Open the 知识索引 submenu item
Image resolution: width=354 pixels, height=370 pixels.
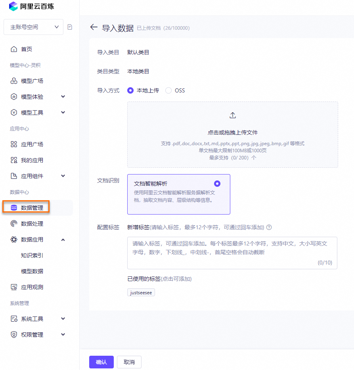pyautogui.click(x=32, y=255)
